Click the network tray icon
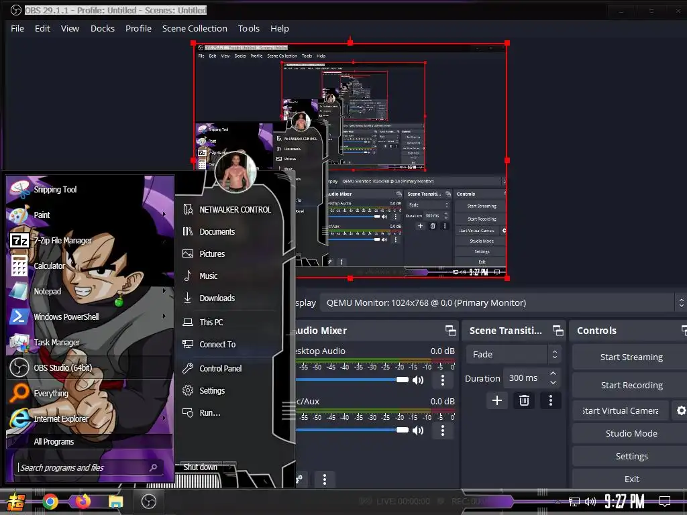The image size is (687, 515). (x=574, y=502)
